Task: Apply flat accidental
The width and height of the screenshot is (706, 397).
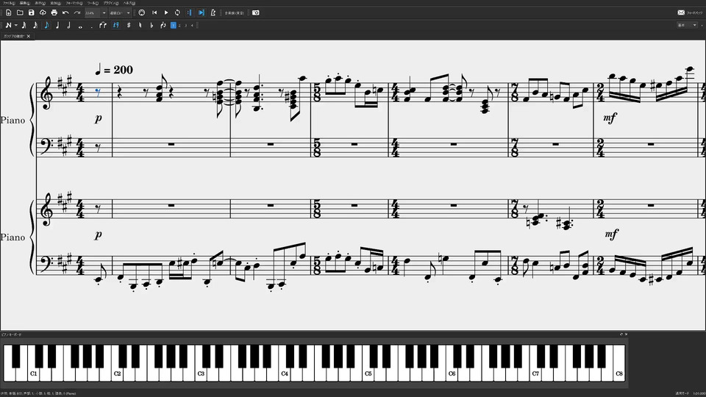Action: (x=151, y=25)
